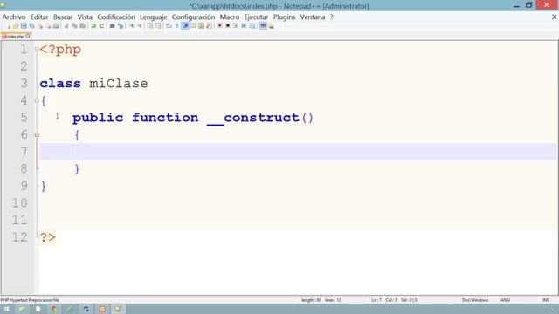Image resolution: width=559 pixels, height=314 pixels.
Task: Undo last edit with green arrow
Action: coord(93,26)
